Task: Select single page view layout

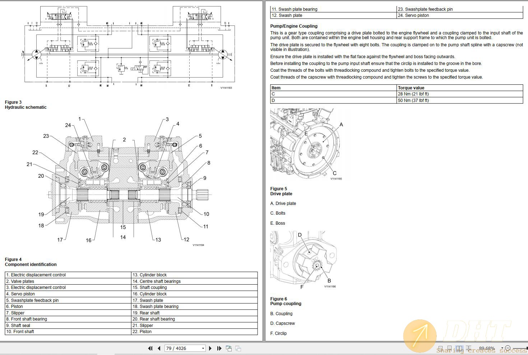Action: point(440,348)
